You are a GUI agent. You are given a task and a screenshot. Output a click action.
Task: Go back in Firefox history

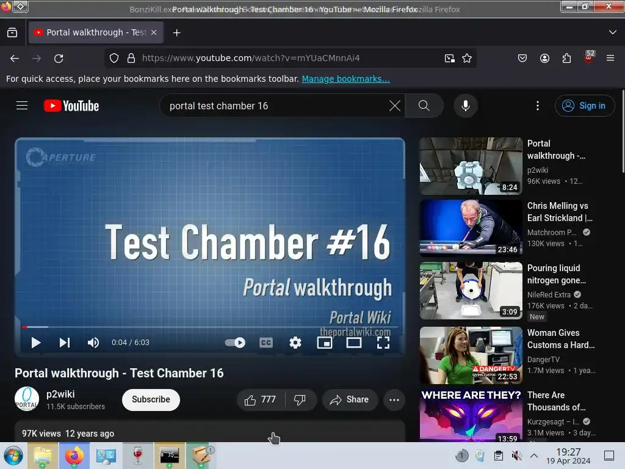point(15,58)
